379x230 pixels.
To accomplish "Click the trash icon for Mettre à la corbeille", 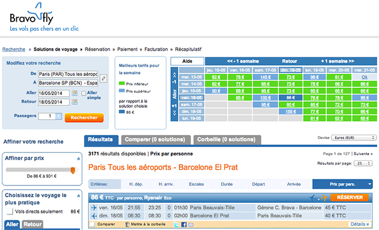I will [127, 225].
